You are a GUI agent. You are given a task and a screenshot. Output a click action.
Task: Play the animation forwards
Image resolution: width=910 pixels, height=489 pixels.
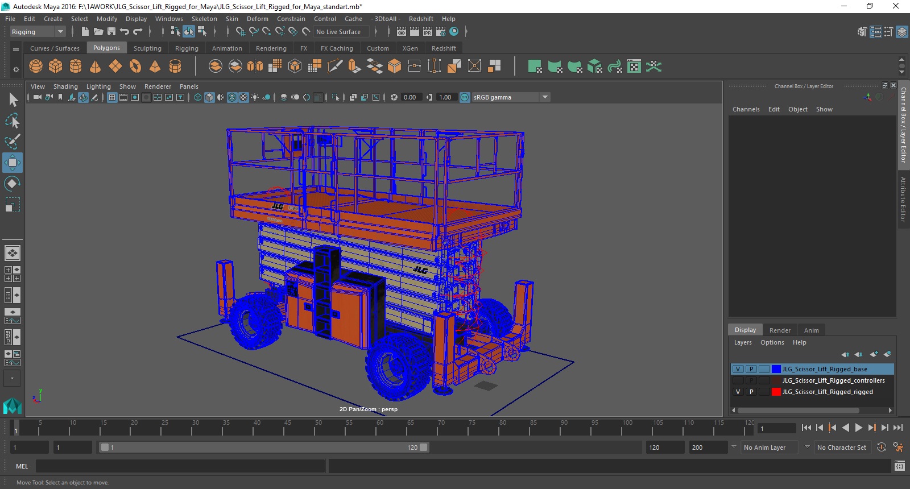coord(859,428)
